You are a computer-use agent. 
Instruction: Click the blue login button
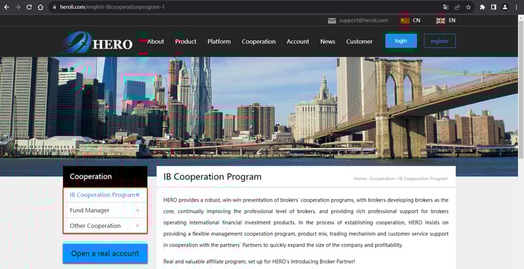pos(401,41)
